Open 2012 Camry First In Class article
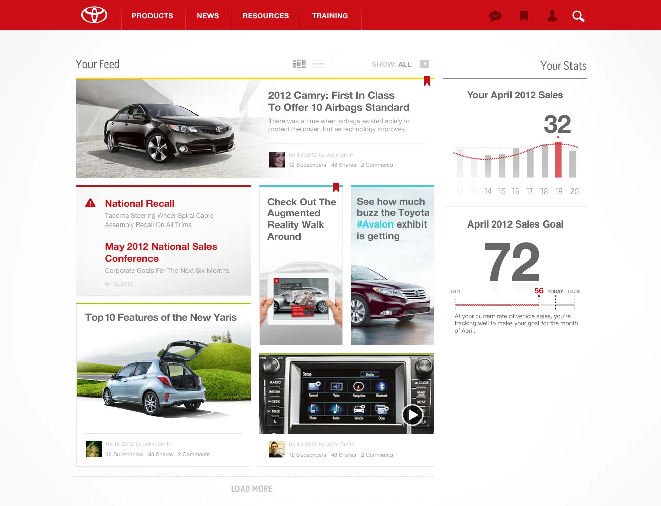Viewport: 661px width, 506px height. [x=339, y=101]
